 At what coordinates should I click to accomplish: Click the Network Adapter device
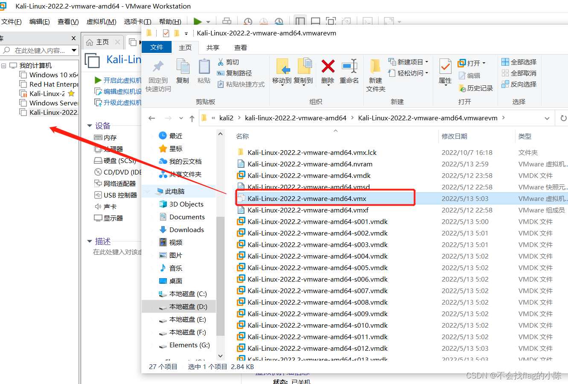(115, 184)
